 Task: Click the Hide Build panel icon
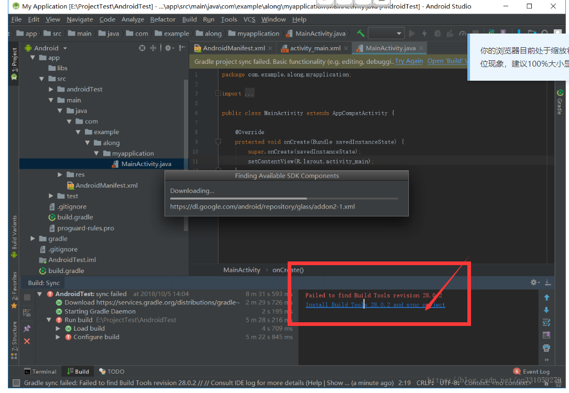pos(548,282)
